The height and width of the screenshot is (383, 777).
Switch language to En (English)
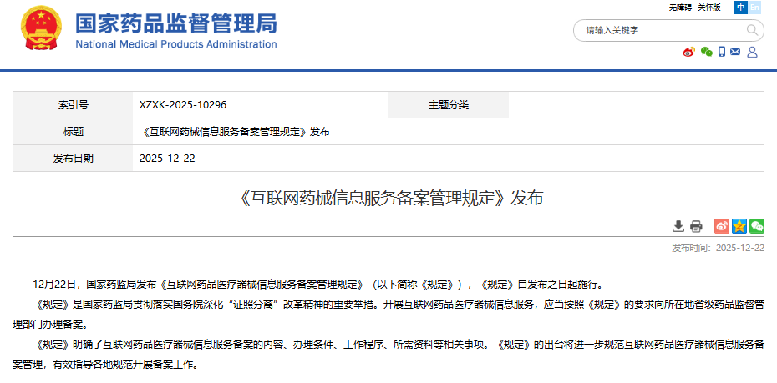click(x=754, y=8)
